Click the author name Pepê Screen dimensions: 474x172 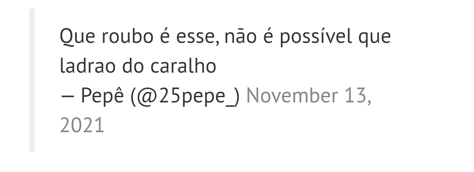pyautogui.click(x=102, y=95)
